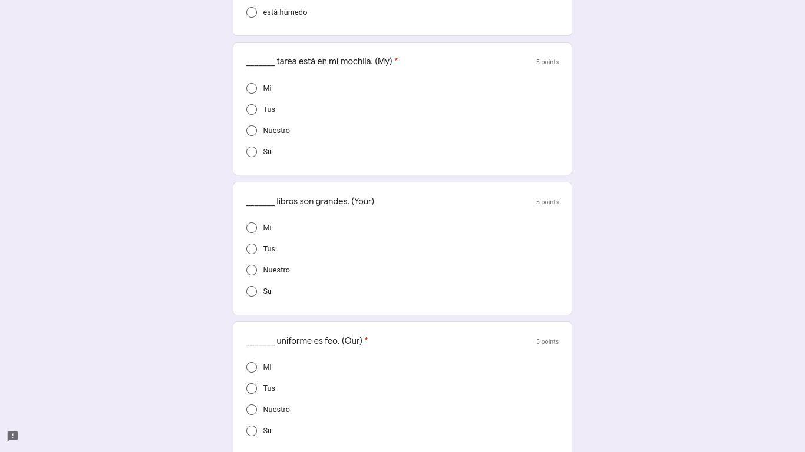This screenshot has width=805, height=452.
Task: Select 'Tus' for libros son grandes
Action: [x=252, y=249]
